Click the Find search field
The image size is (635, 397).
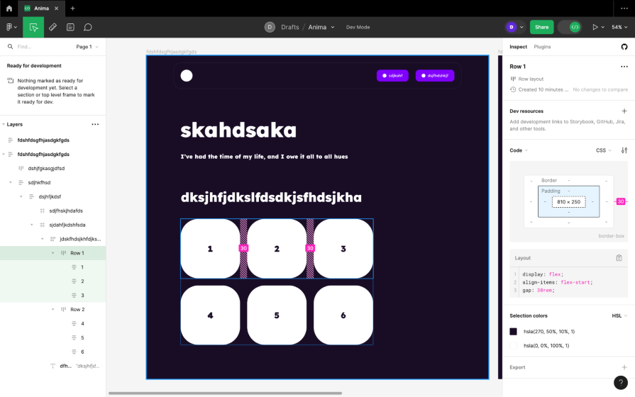point(39,47)
